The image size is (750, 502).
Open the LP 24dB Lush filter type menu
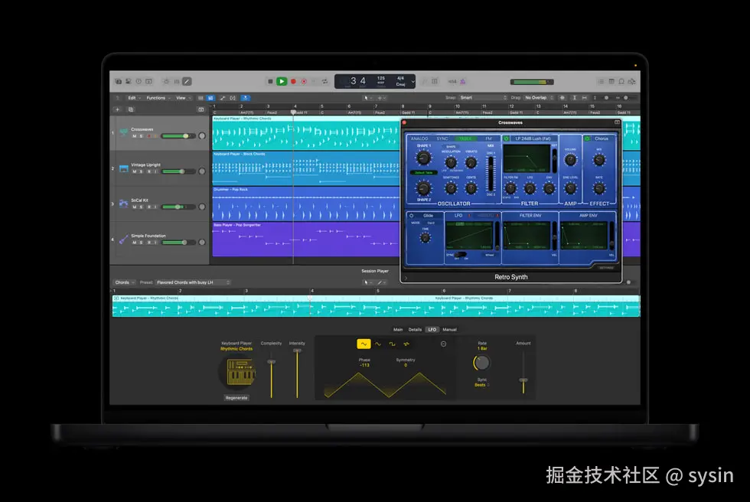coord(534,139)
